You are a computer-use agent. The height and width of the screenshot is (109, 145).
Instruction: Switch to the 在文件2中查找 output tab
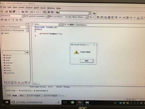(x=51, y=96)
